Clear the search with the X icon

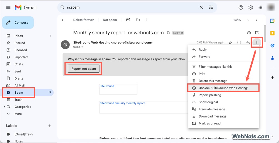(x=201, y=7)
